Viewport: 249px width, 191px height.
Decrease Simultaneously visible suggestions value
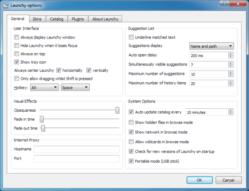tap(231, 66)
